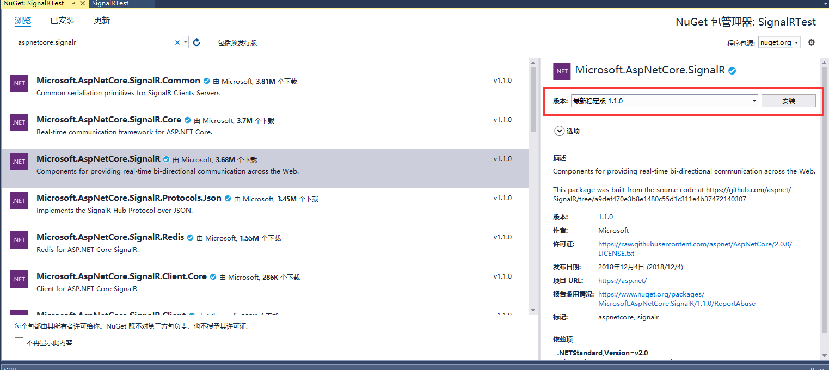This screenshot has width=829, height=370.
Task: Click the verified badge next to SignalR.Redis
Action: pos(190,238)
